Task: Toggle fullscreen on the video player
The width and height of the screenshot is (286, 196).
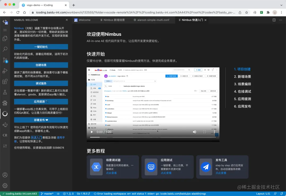Action: [204, 132]
